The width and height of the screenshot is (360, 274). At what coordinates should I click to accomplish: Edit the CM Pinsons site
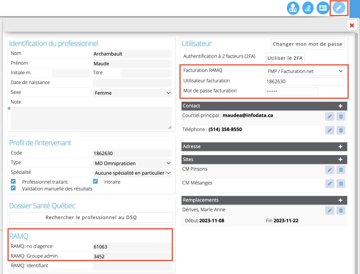(330, 170)
